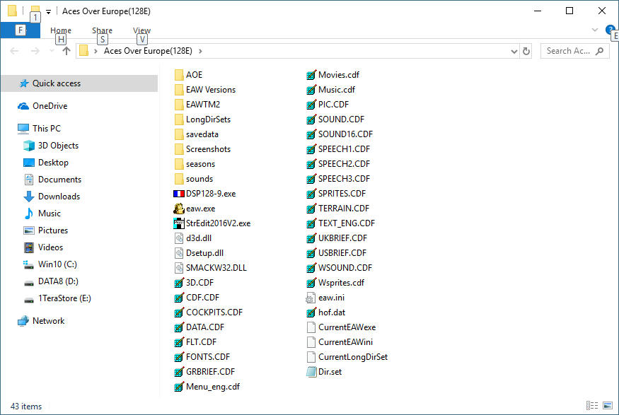Viewport: 619px width, 415px height.
Task: Select DATA8 (D:) drive
Action: 58,281
